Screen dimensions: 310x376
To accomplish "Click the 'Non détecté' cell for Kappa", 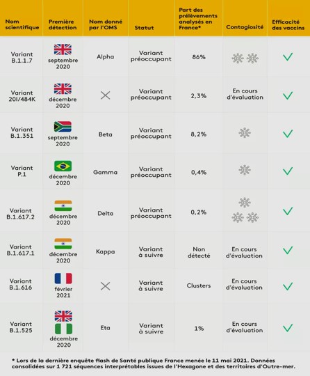I will pos(199,253).
